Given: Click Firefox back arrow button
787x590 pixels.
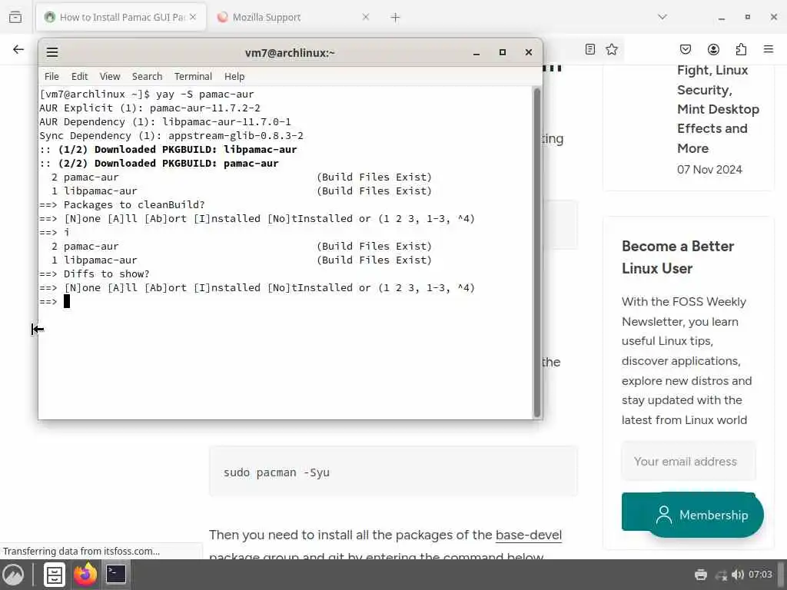Looking at the screenshot, I should (x=18, y=49).
